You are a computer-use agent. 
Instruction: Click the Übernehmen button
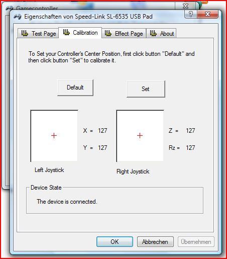(196, 241)
